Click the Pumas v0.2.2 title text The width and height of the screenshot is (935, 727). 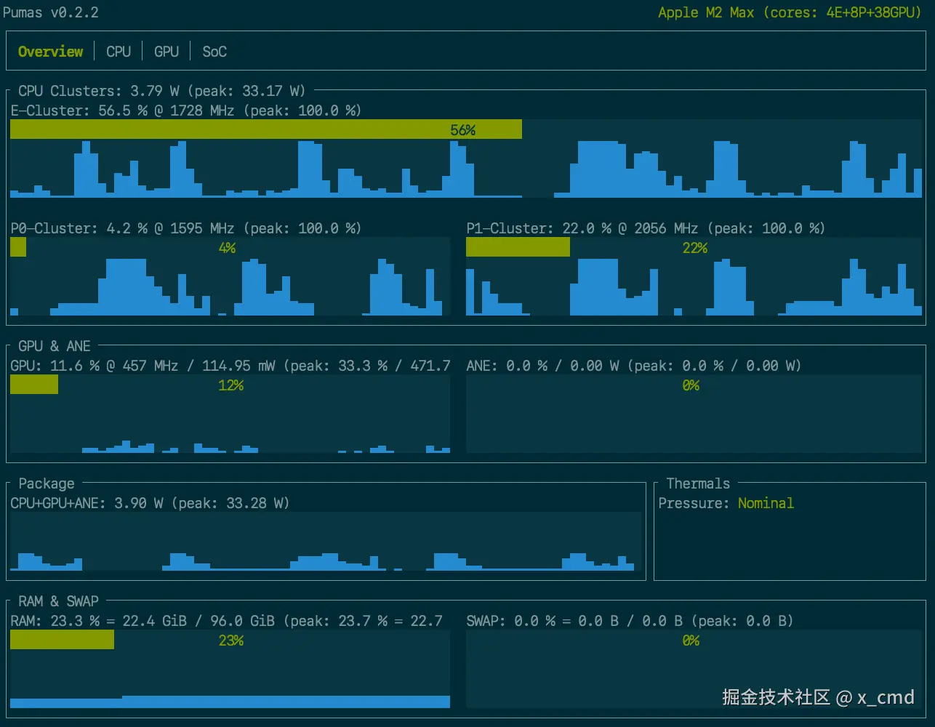point(51,12)
